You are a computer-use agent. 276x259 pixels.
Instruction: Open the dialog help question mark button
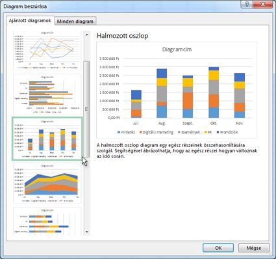pos(247,5)
